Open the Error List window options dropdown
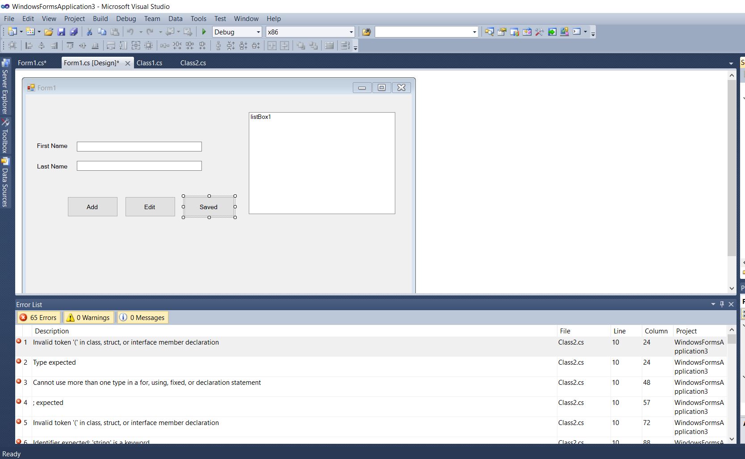745x459 pixels. coord(713,304)
